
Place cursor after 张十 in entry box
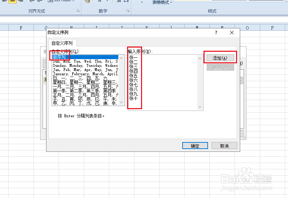point(138,99)
